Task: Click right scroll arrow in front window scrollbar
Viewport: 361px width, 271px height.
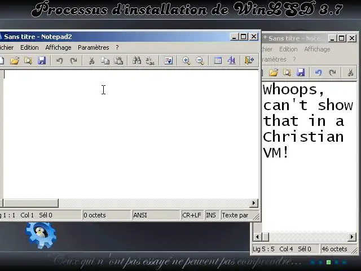Action: 254,203
